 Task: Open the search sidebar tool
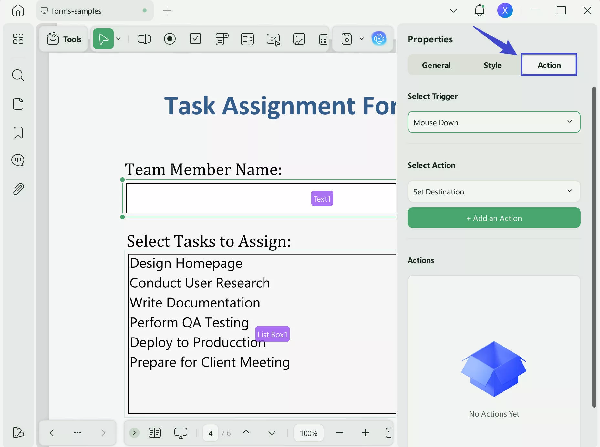click(18, 75)
